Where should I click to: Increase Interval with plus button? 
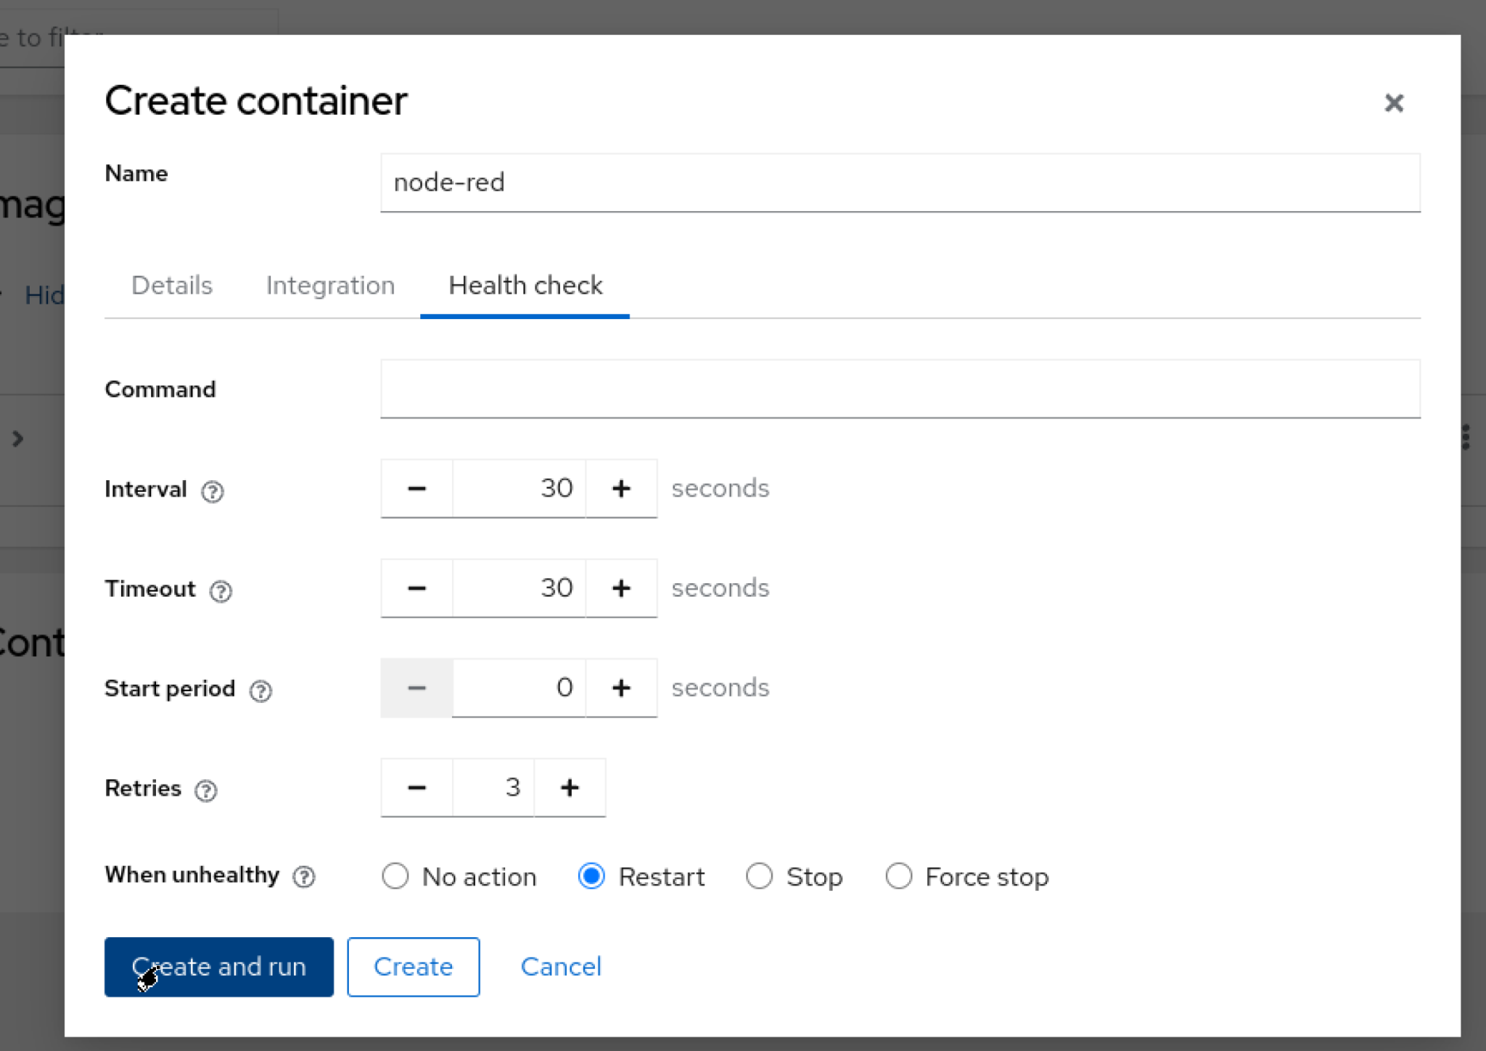point(620,488)
